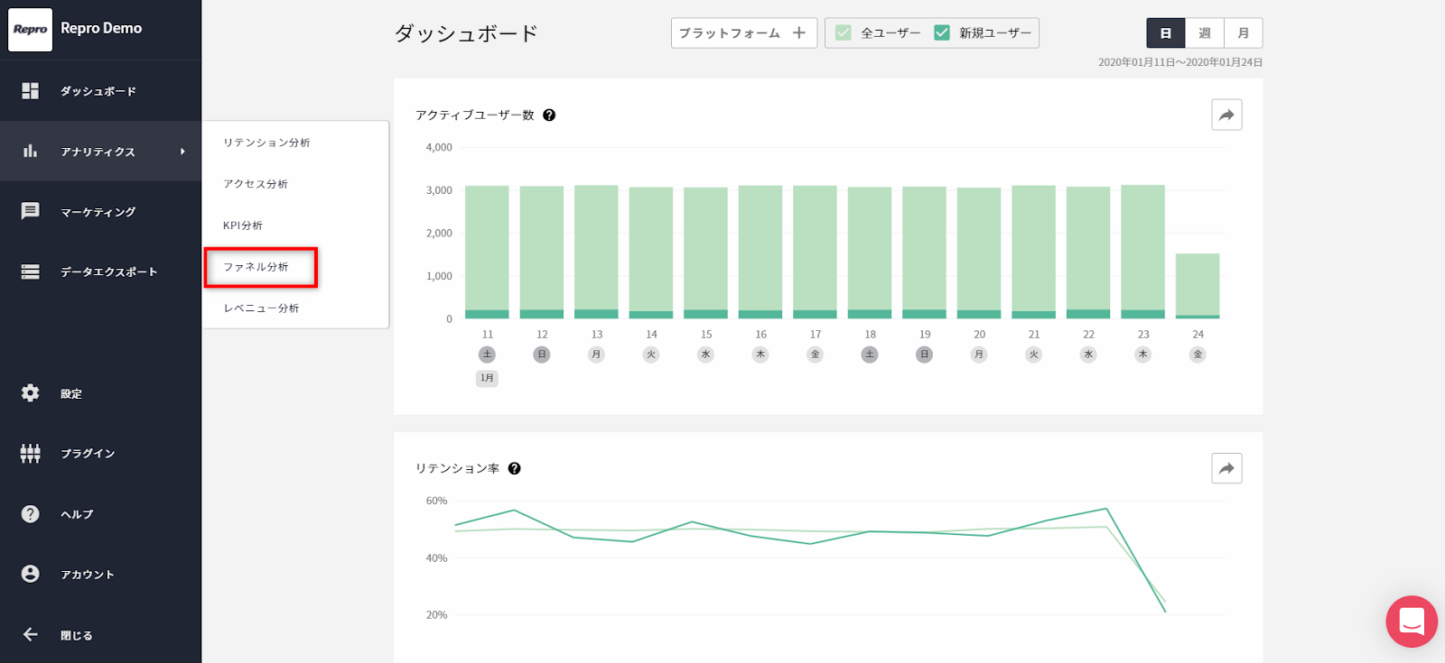Viewport: 1445px width, 663px height.
Task: Switch to weekly 週 view
Action: tap(1205, 33)
